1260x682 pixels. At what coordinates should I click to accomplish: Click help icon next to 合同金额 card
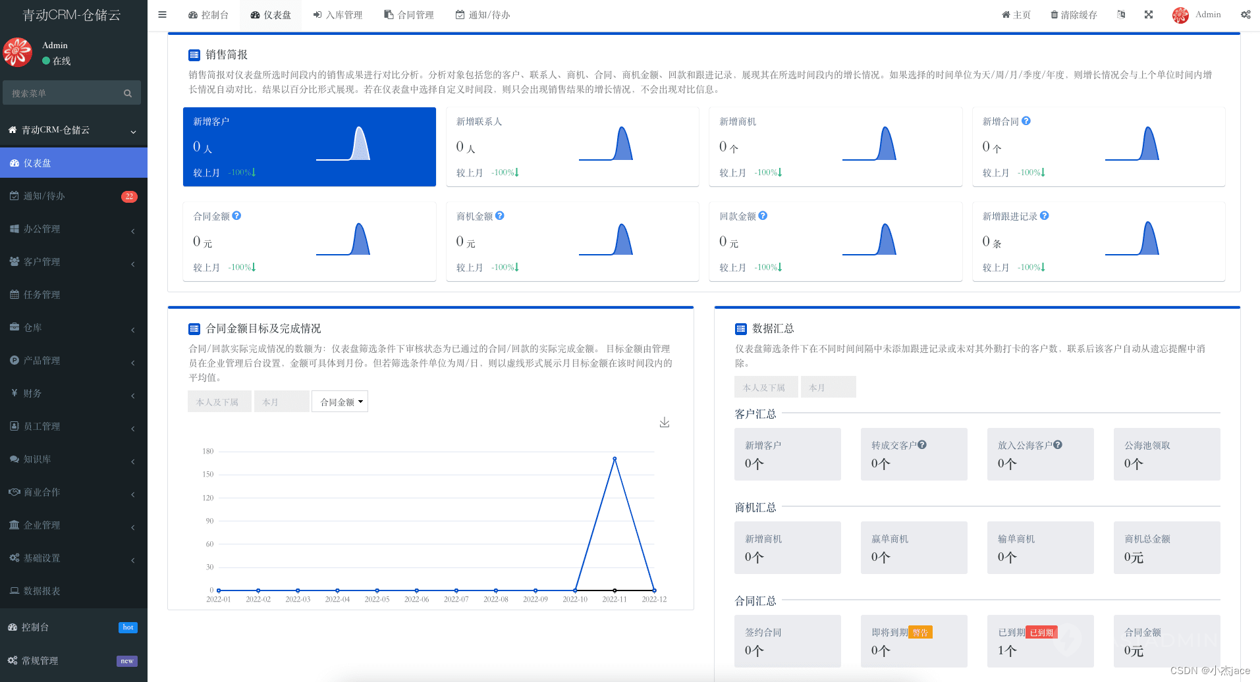click(236, 216)
